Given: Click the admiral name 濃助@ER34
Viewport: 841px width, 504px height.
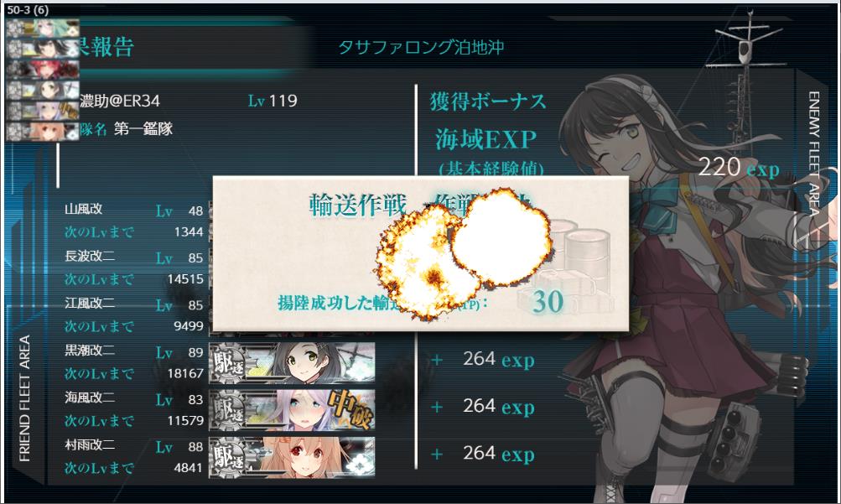Looking at the screenshot, I should 120,101.
